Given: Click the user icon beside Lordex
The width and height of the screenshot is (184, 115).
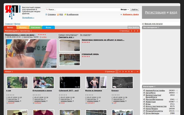Looking at the screenshot, I should (40, 37).
